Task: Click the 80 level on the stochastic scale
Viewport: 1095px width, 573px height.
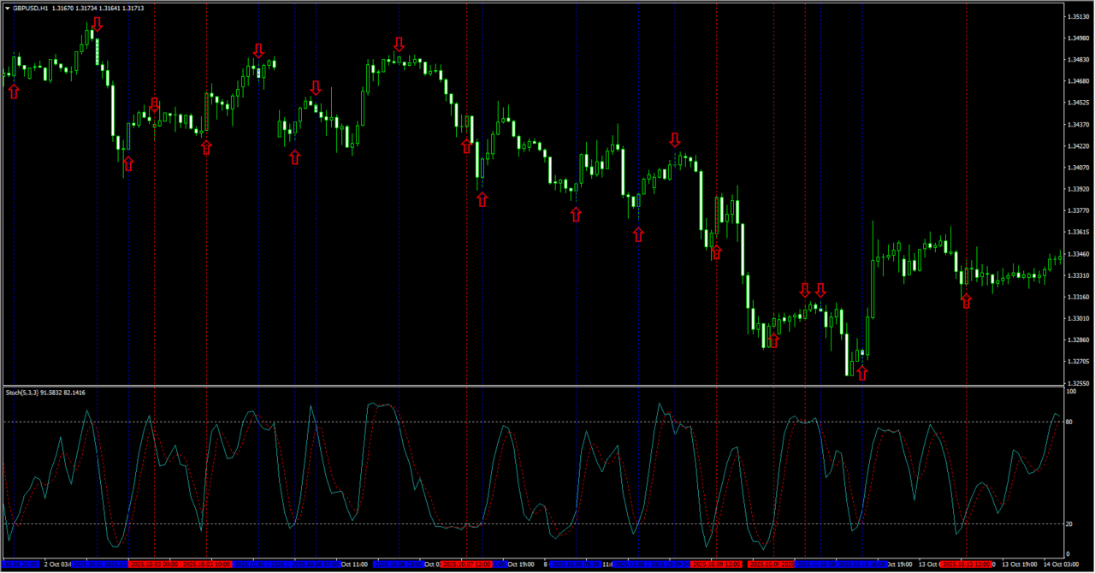Action: pyautogui.click(x=1069, y=422)
